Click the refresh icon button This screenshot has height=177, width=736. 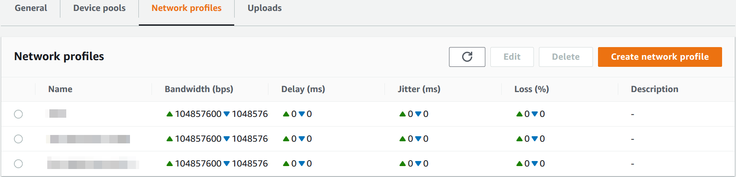(467, 57)
